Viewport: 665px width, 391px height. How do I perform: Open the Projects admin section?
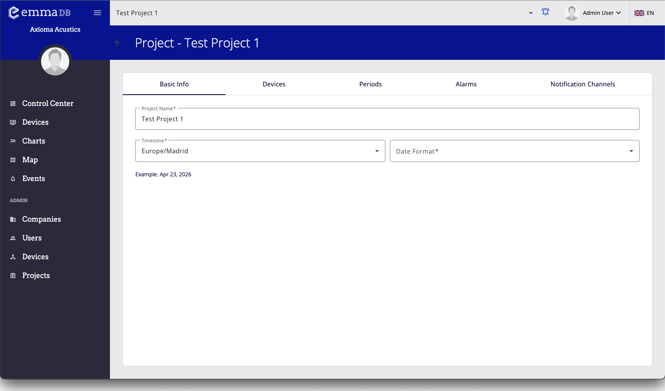click(36, 275)
